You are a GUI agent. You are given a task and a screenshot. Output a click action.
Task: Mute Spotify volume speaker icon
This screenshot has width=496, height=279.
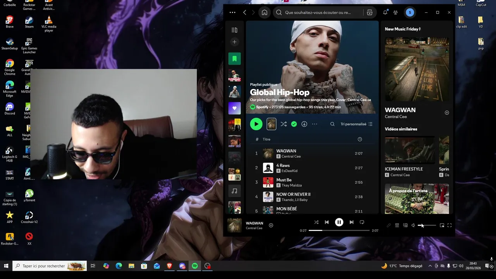pyautogui.click(x=413, y=225)
